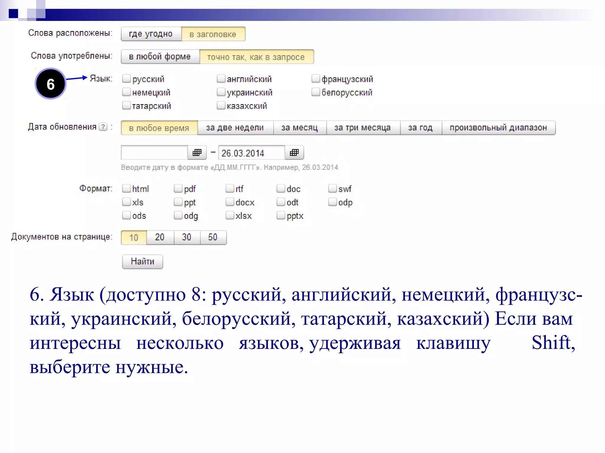Screen dimensions: 605x453
Task: Open calendar picker beside 26.03.2014 field
Action: [294, 152]
